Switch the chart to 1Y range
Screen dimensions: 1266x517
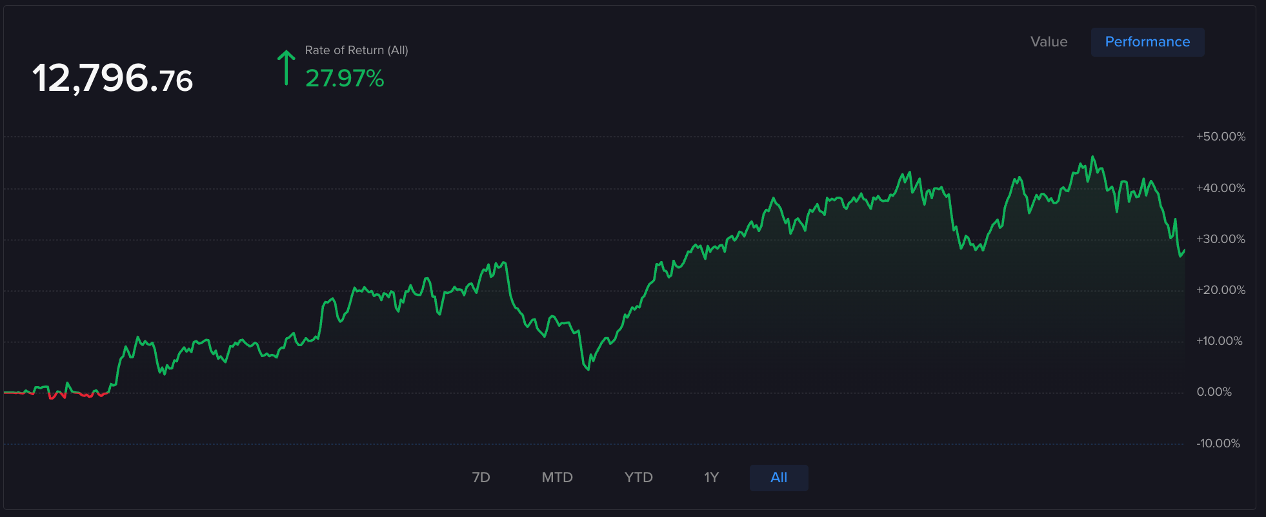(711, 478)
